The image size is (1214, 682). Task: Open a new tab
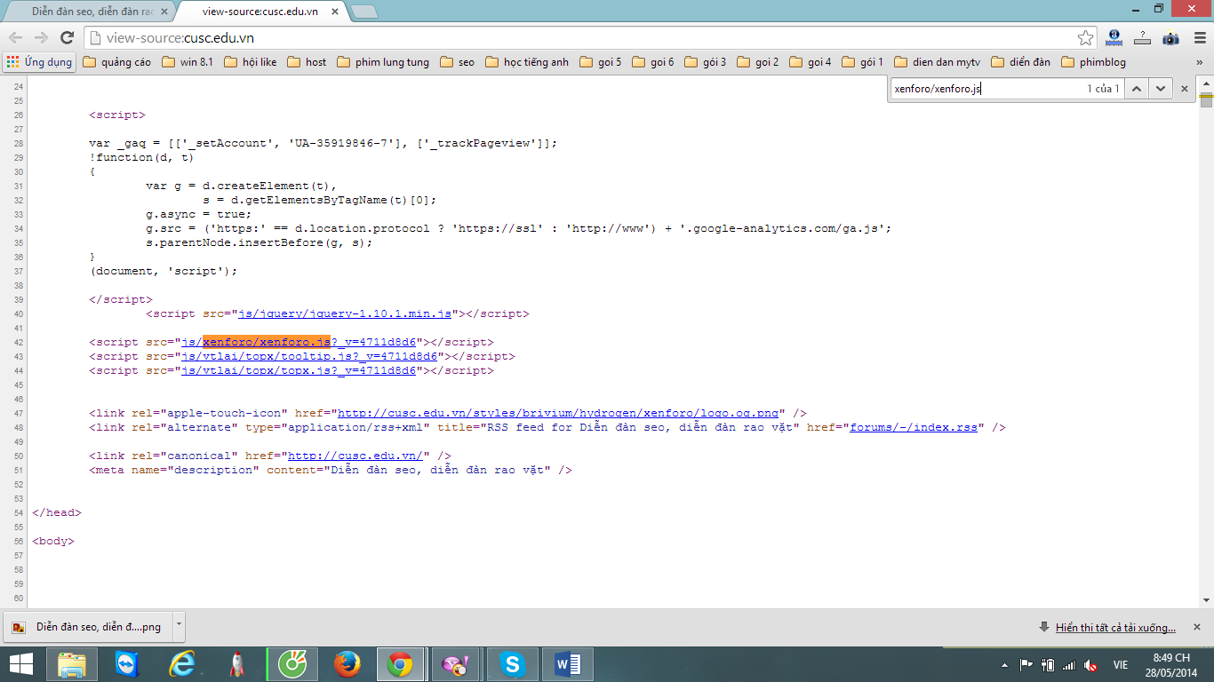364,12
